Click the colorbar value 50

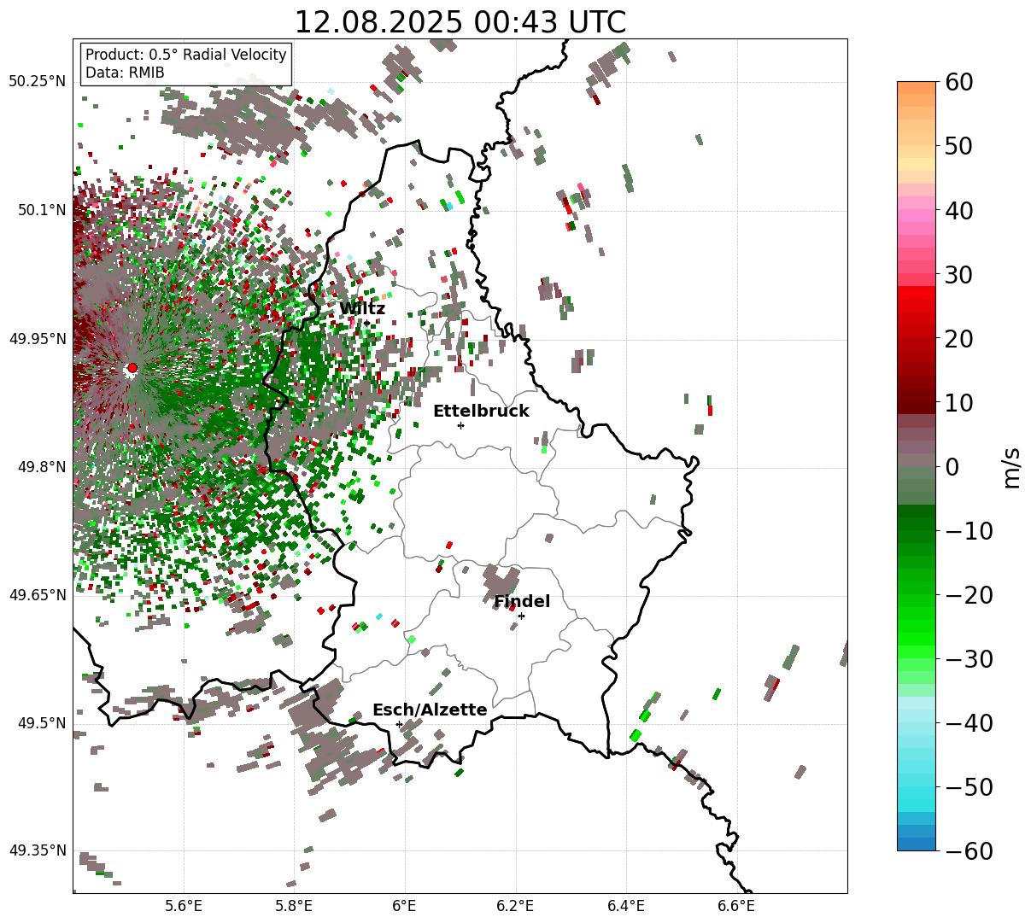tap(960, 147)
